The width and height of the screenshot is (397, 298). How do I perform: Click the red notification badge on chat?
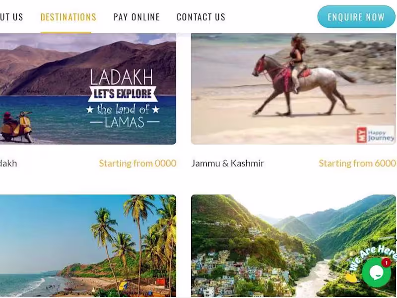(x=386, y=263)
